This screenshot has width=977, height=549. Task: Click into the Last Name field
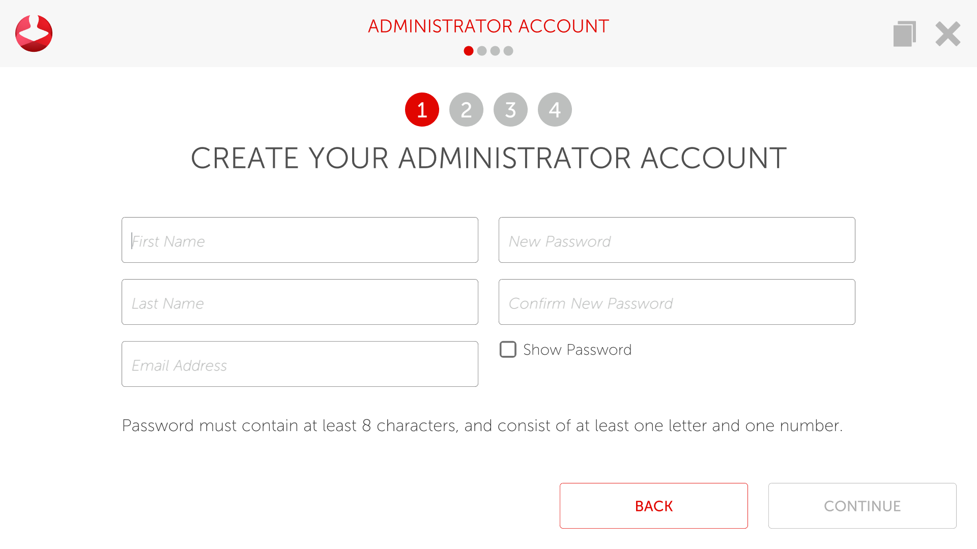(x=300, y=302)
